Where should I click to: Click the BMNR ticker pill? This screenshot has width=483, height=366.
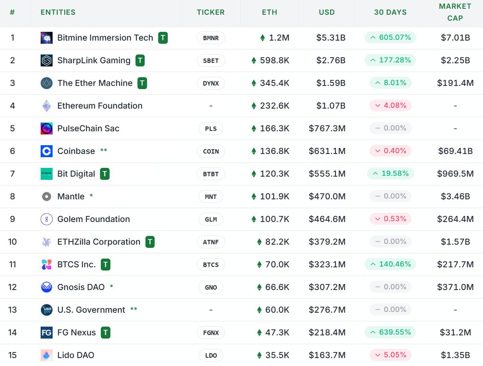click(x=211, y=38)
